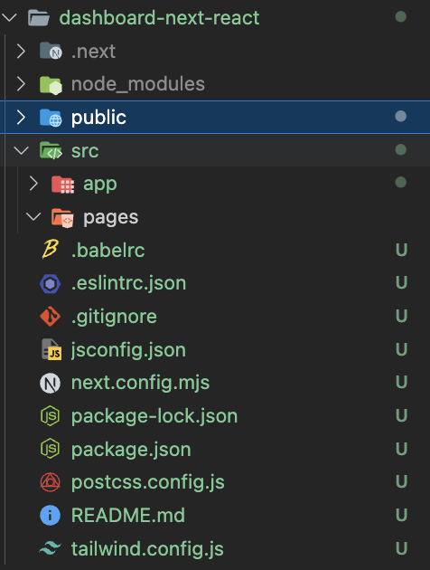Open the jsconfig.json file
The image size is (430, 570).
tap(128, 350)
